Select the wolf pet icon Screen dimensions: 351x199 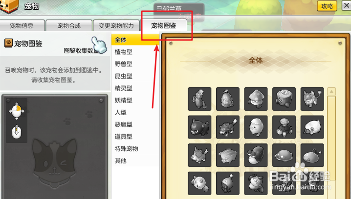point(228,127)
